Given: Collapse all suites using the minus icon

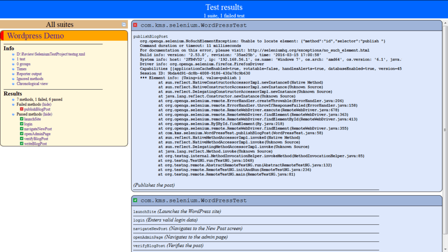Looking at the screenshot, I should tap(124, 24).
